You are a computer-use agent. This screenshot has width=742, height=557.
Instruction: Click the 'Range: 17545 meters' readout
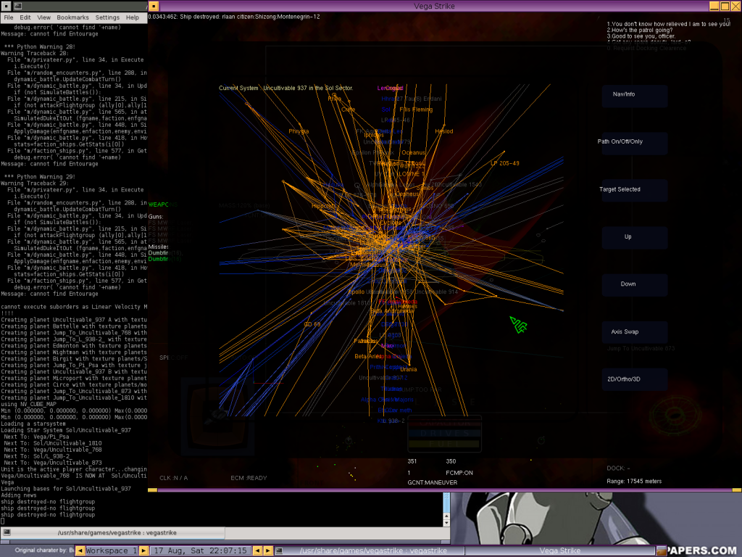634,482
